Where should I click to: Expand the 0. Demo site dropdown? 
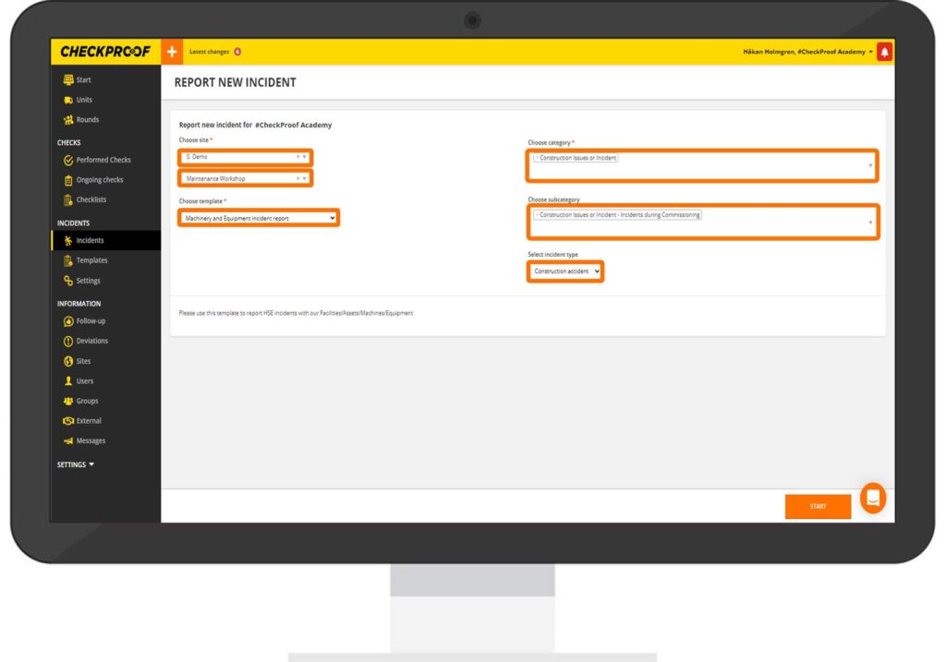[x=246, y=157]
